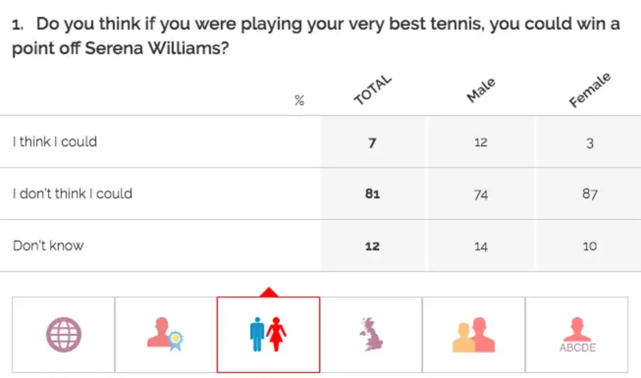The width and height of the screenshot is (641, 378).
Task: Click the TOTAL column header
Action: (372, 90)
